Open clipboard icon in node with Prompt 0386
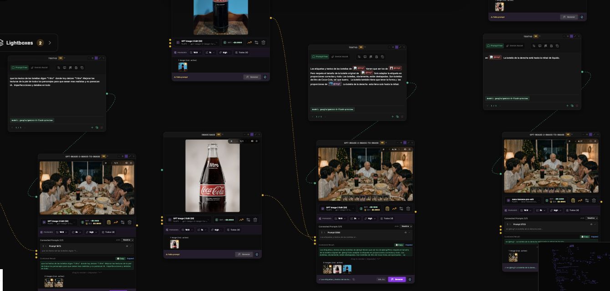 pyautogui.click(x=387, y=209)
